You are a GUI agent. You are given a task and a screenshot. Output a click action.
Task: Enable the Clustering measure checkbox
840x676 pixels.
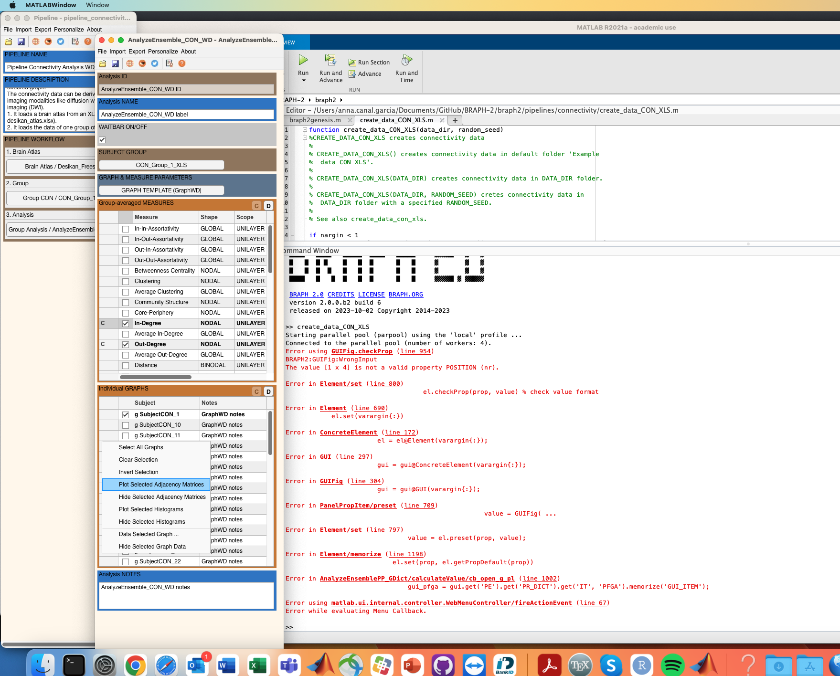pos(126,281)
